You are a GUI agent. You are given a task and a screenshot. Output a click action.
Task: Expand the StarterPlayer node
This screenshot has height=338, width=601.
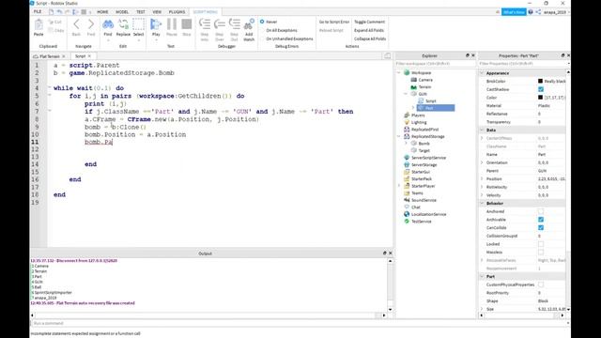click(398, 186)
